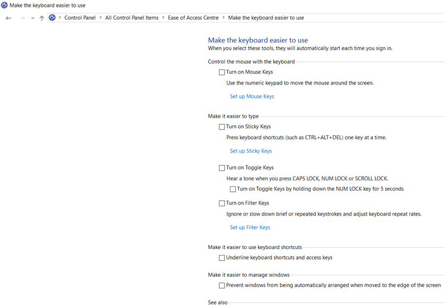Viewport: 445px width, 306px height.
Task: Tick Underline keyboard shortcuts and access keys
Action: click(222, 258)
